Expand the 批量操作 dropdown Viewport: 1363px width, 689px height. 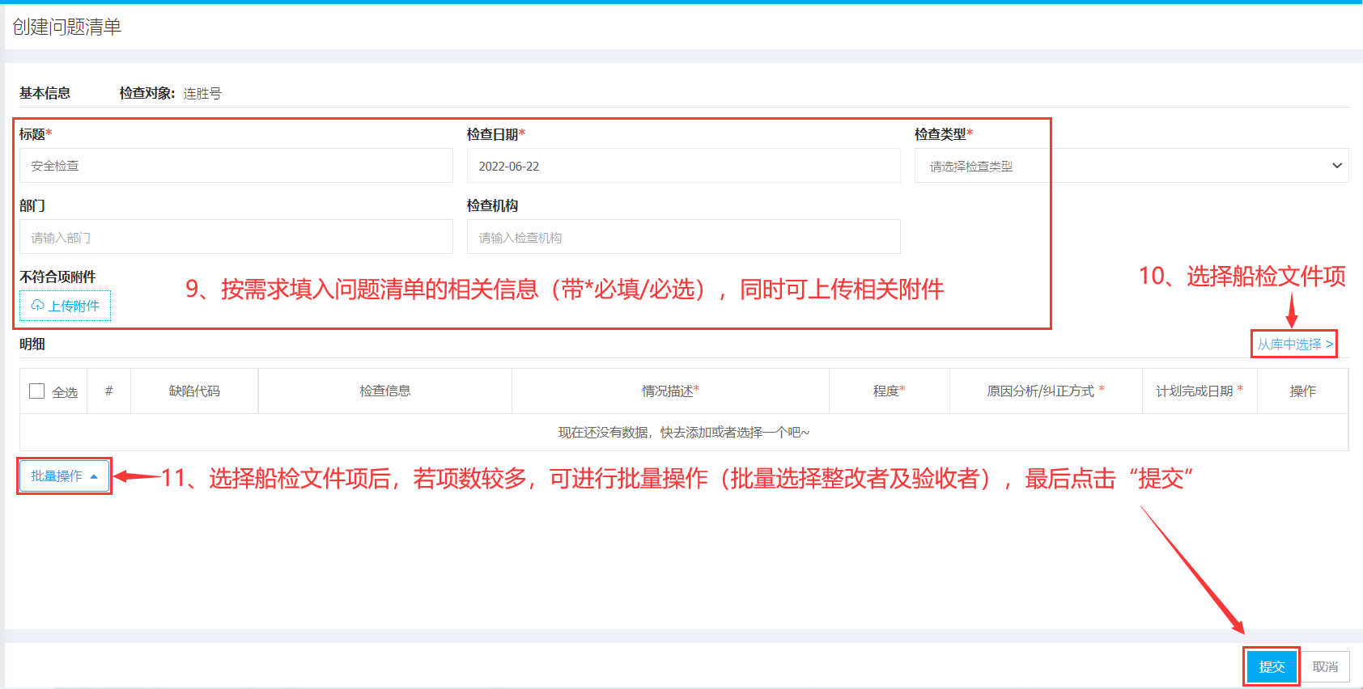[x=63, y=476]
